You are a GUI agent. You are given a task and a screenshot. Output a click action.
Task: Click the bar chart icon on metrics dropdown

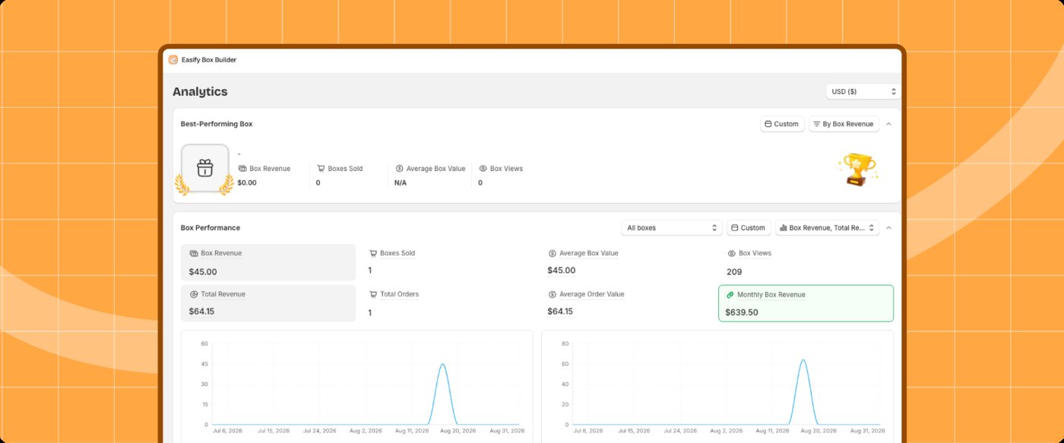[x=783, y=228]
